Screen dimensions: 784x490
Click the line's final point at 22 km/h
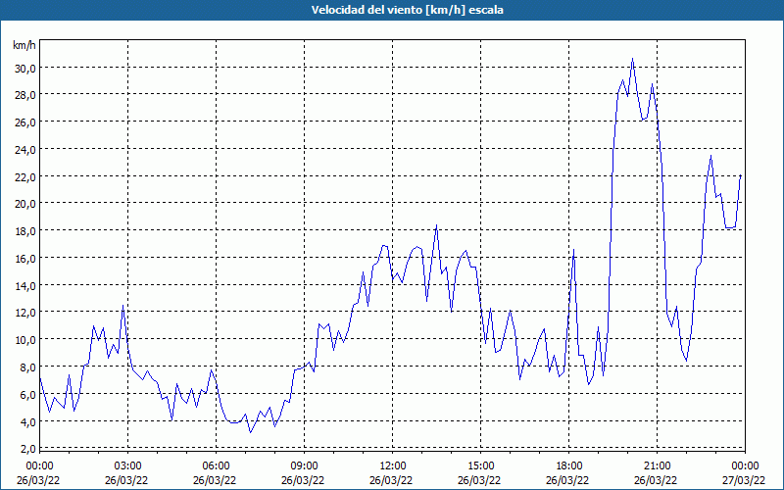point(741,175)
